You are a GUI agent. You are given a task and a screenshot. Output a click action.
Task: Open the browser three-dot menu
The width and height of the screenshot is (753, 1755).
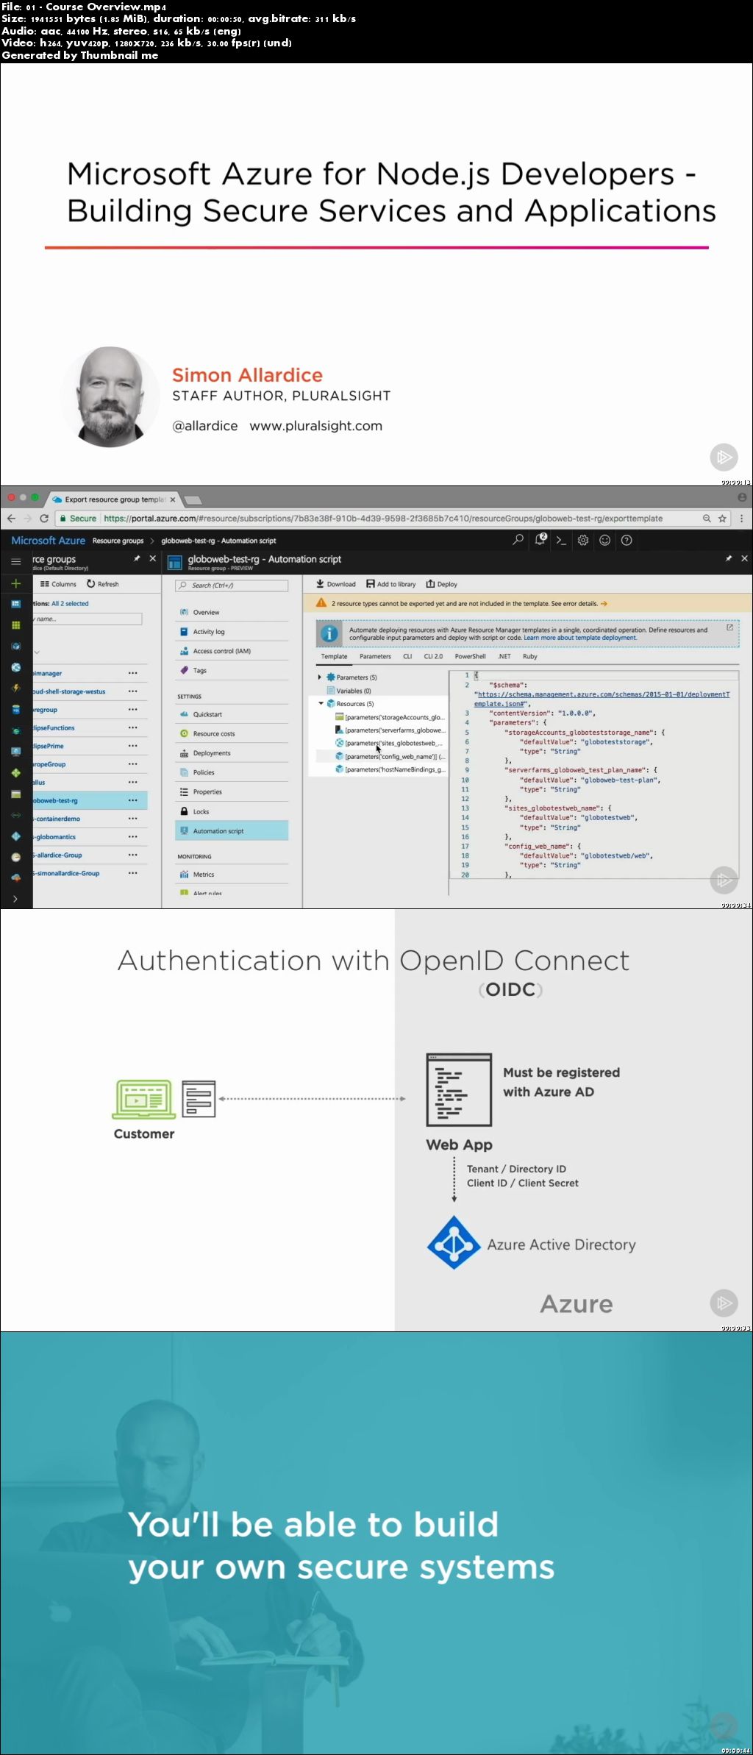point(741,519)
